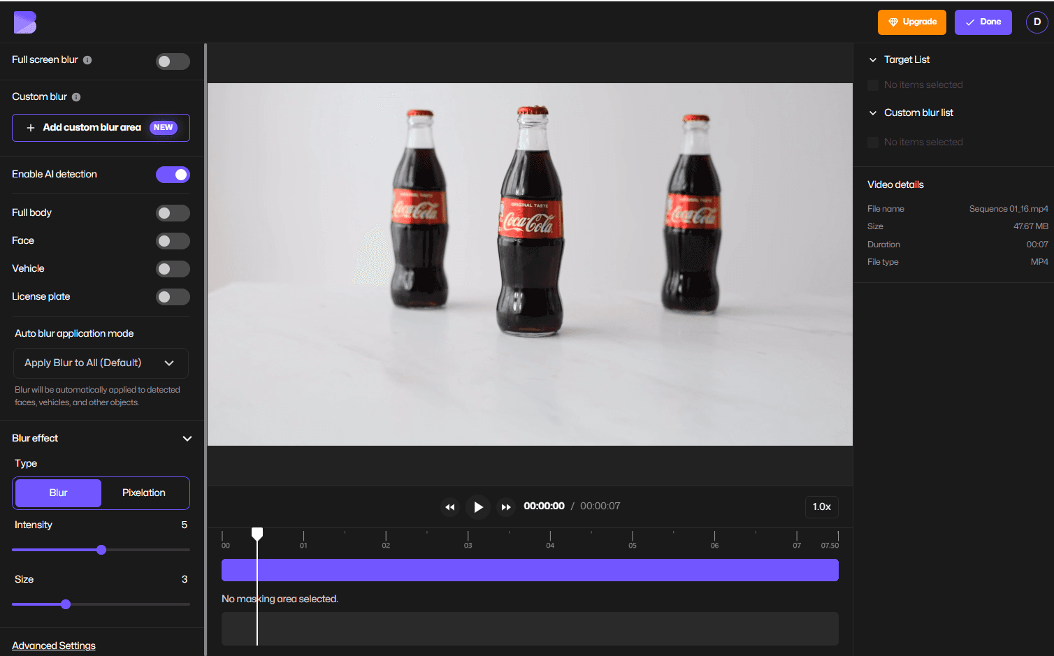Click the timeline playhead marker

pyautogui.click(x=257, y=534)
